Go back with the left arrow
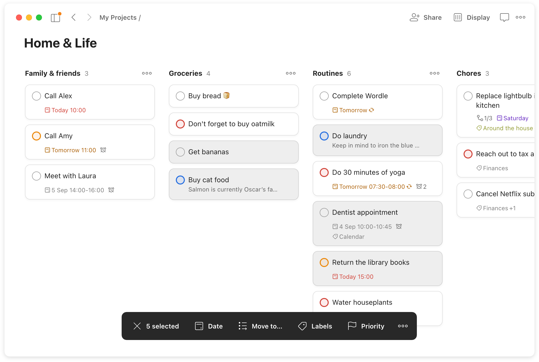Viewport: 539px width, 362px height. pos(74,17)
